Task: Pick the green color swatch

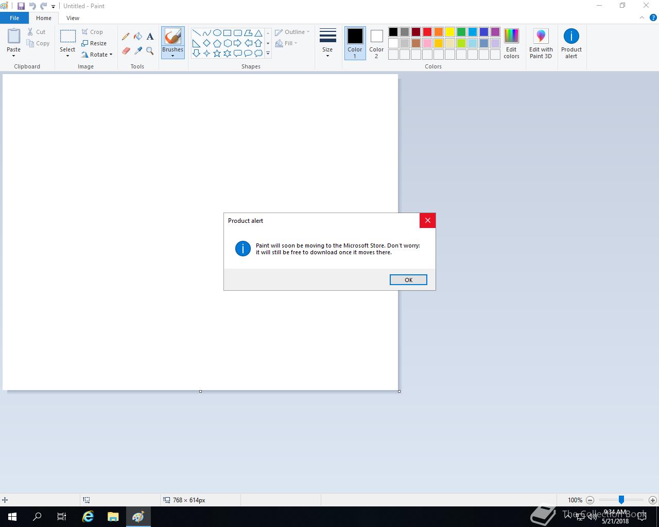Action: pyautogui.click(x=461, y=32)
